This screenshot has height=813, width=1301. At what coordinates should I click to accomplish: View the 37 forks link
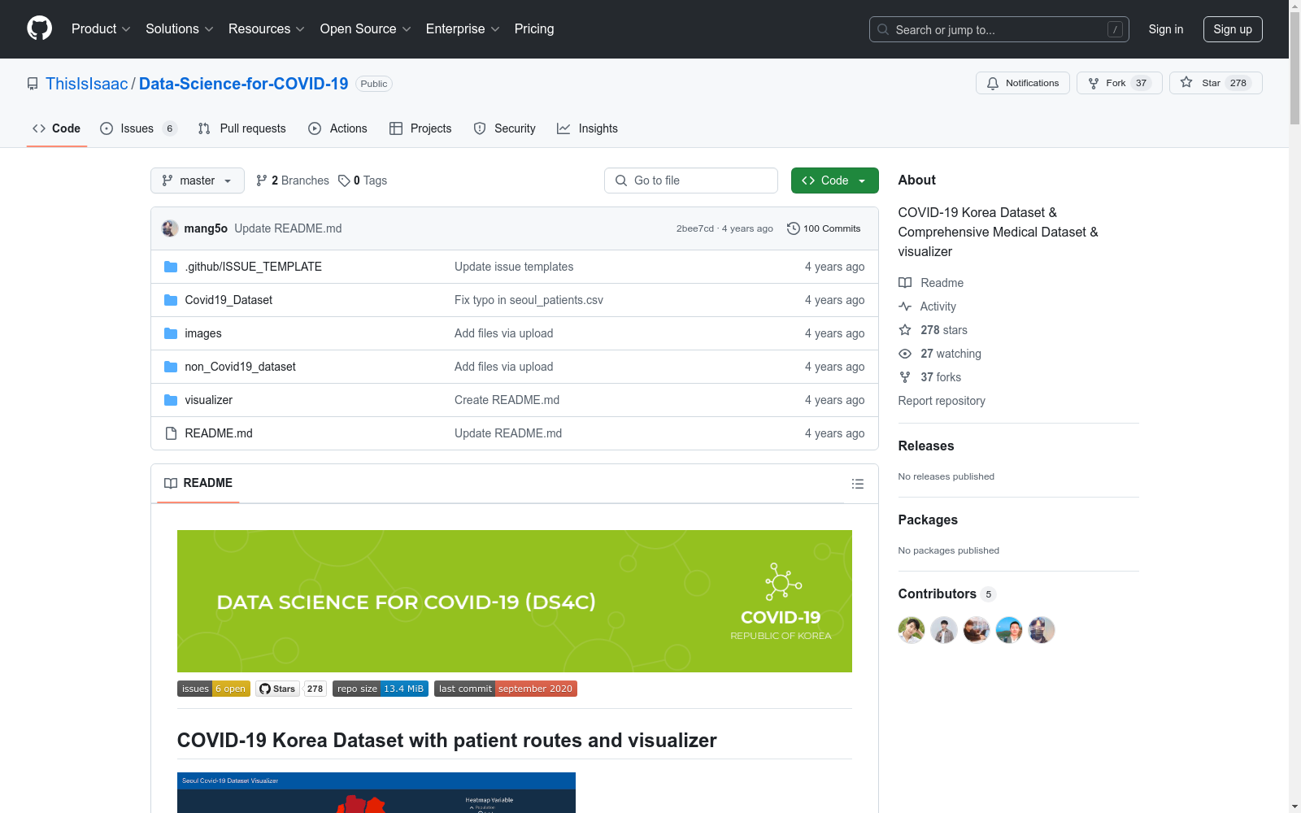tap(929, 377)
